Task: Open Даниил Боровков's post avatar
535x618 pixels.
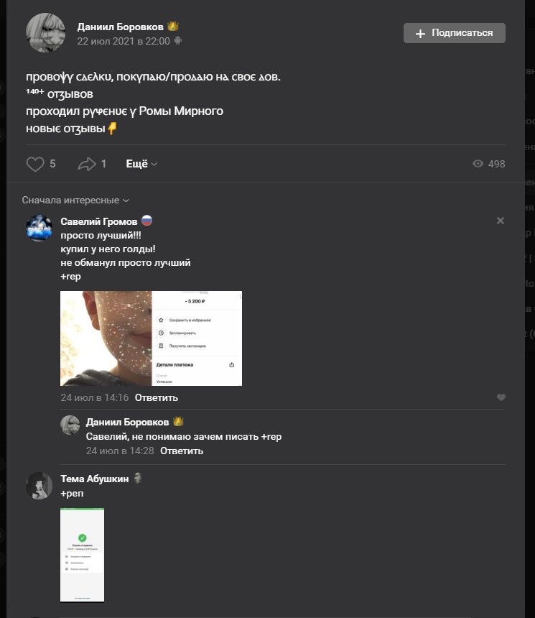Action: tap(46, 33)
